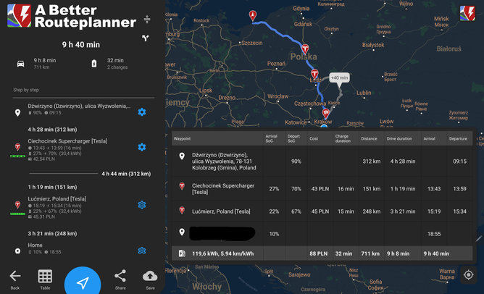The width and height of the screenshot is (484, 294).
Task: Collapse the plan panel with the expand-collapse icon
Action: click(147, 19)
